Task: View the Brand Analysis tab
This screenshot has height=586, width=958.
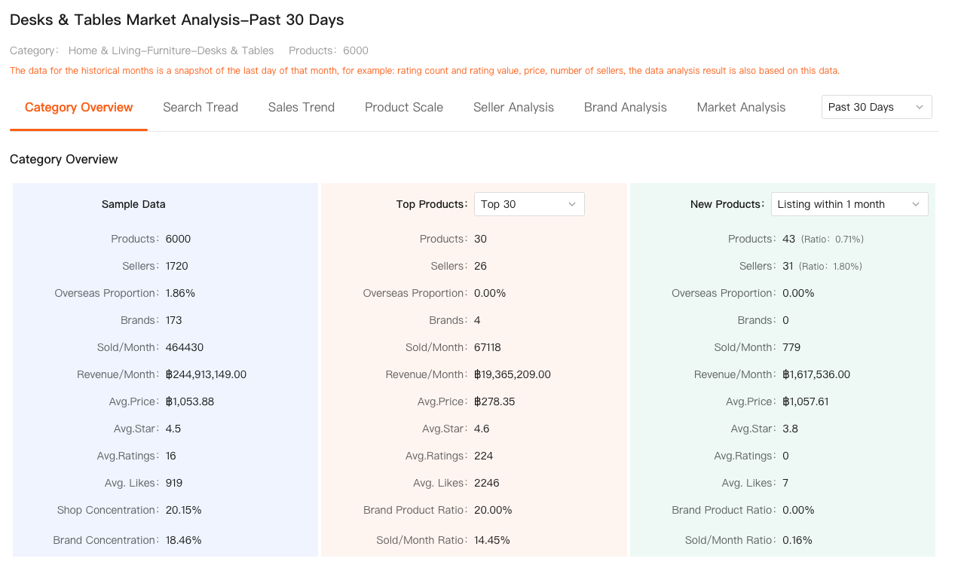Action: (625, 107)
